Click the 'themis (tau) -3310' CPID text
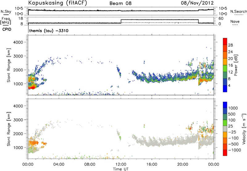Image resolution: width=247 pixels, height=171 pixels. 49,31
